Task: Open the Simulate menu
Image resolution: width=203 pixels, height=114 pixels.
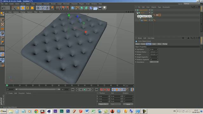Action: click(46, 4)
